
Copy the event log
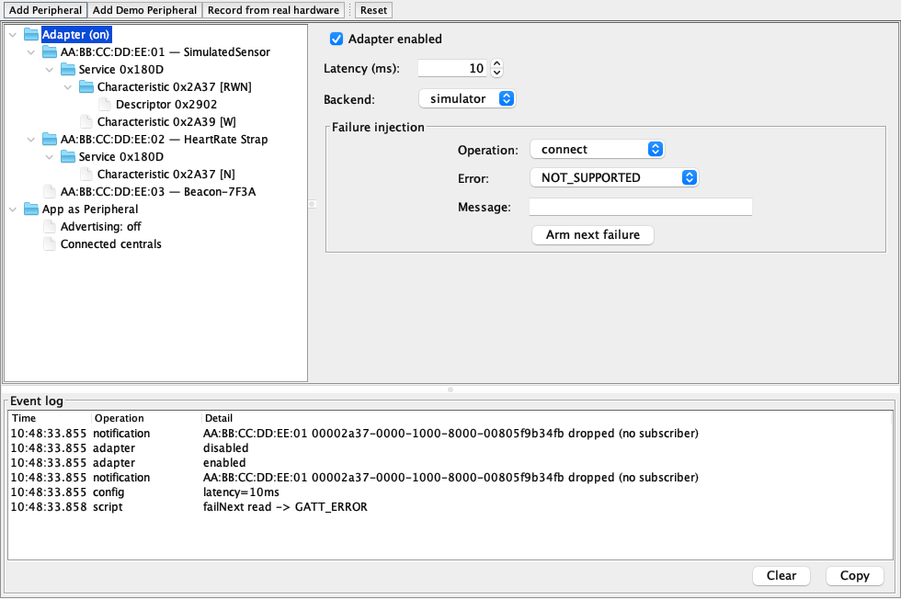pyautogui.click(x=854, y=575)
